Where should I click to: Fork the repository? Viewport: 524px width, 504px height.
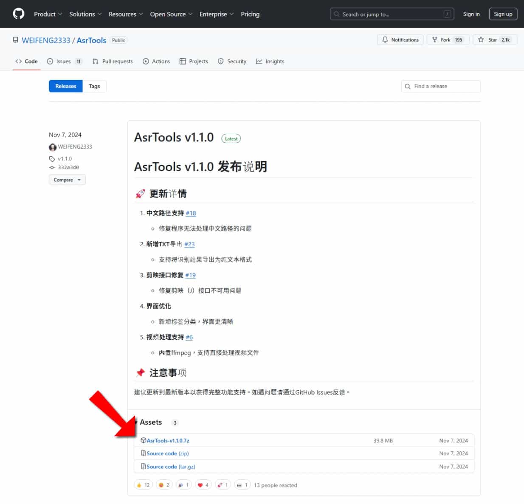coord(448,40)
